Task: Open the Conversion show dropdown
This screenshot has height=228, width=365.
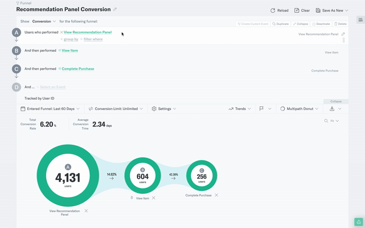Action: [x=44, y=21]
